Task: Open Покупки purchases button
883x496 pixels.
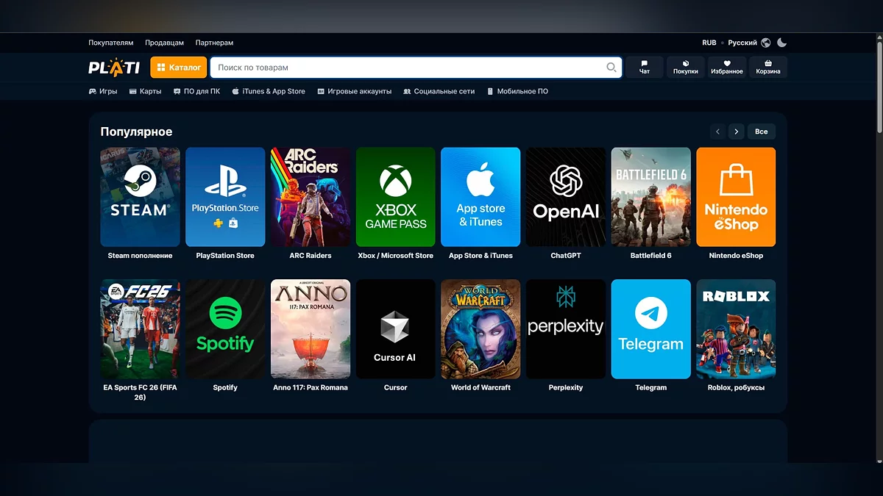Action: (x=686, y=68)
